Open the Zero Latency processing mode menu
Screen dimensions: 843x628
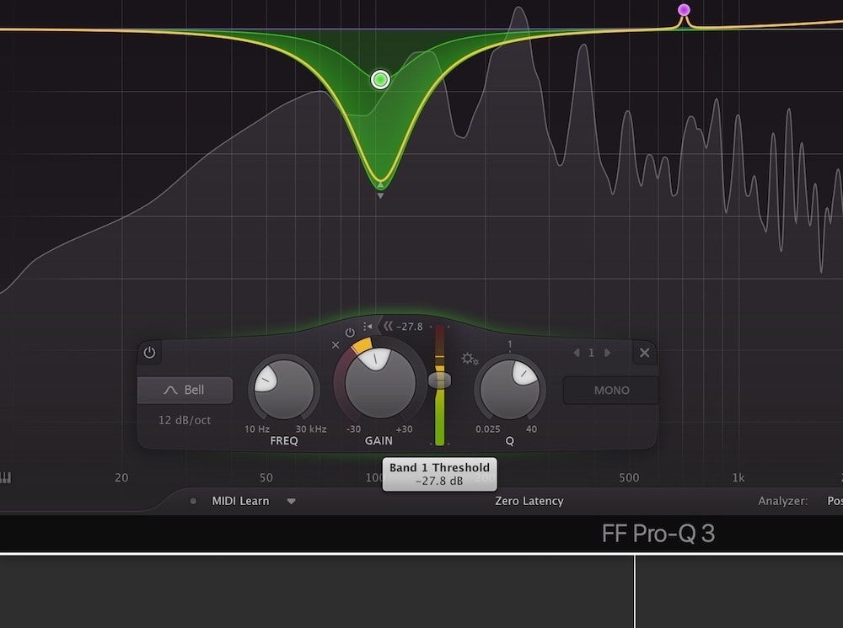tap(529, 501)
